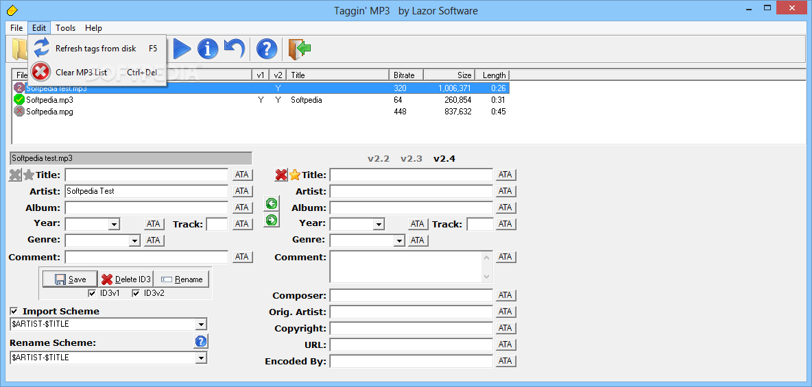Click the v1 Track input field
The height and width of the screenshot is (387, 812).
[217, 224]
